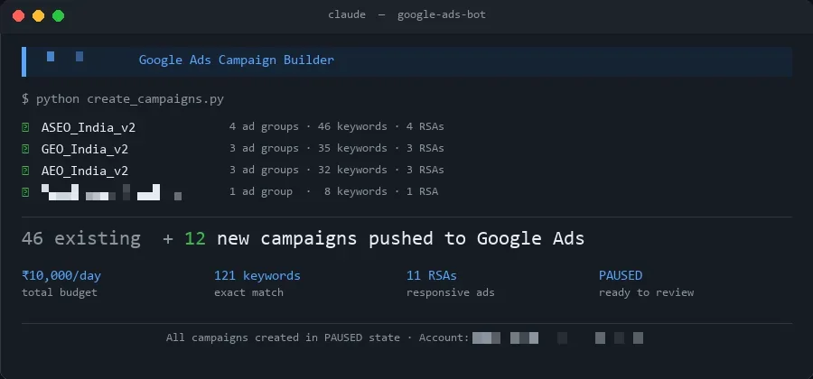Click the yellow minimize window button

tap(38, 15)
